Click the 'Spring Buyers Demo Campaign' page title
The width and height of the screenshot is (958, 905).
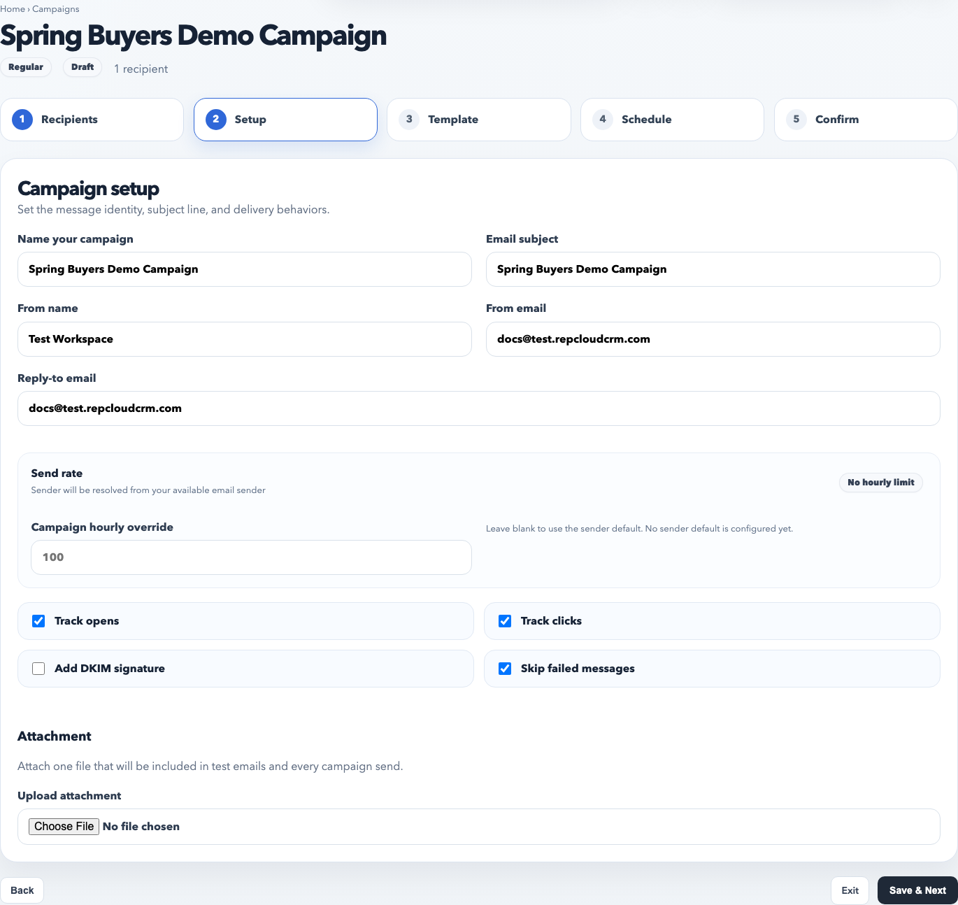(x=194, y=36)
